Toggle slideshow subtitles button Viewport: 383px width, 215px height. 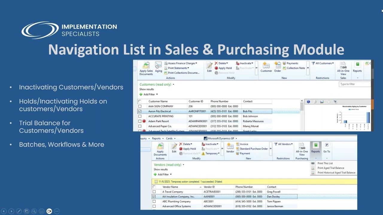click(x=42, y=211)
